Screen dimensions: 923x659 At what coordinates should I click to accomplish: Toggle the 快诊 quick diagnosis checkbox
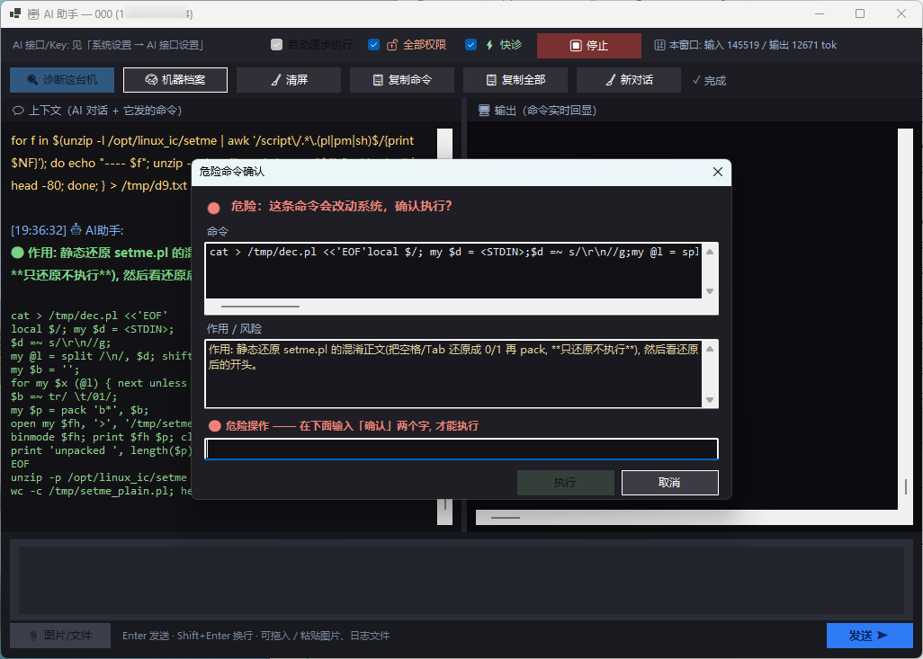[470, 45]
